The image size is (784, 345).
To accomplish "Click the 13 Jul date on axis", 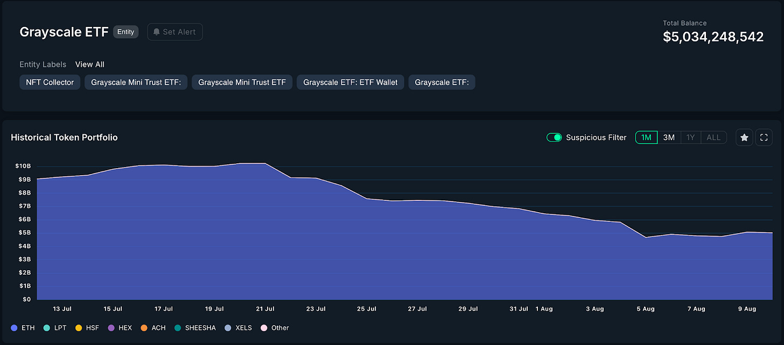I will (62, 309).
